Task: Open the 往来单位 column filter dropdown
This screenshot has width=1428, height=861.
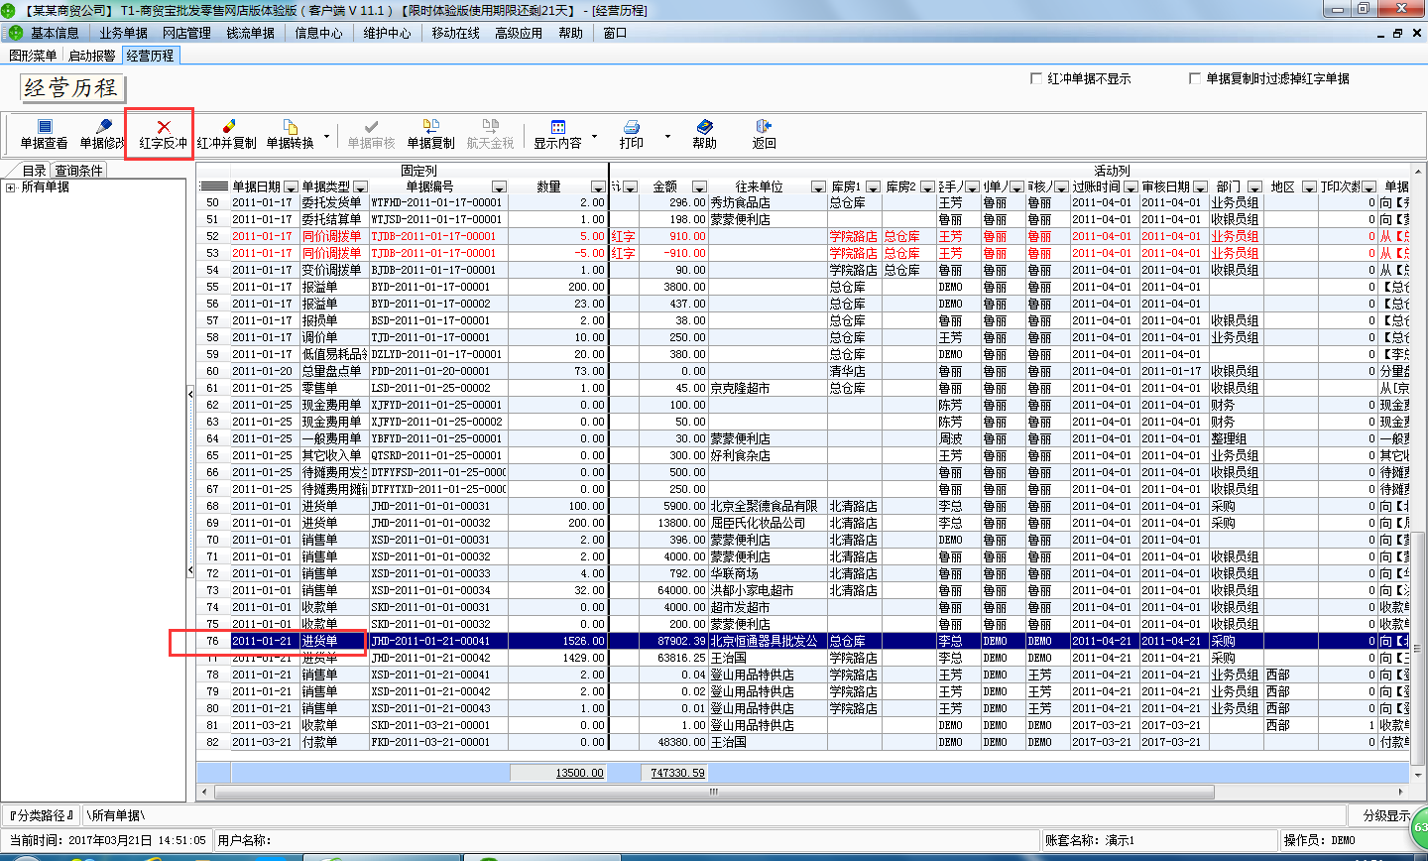Action: tap(819, 186)
